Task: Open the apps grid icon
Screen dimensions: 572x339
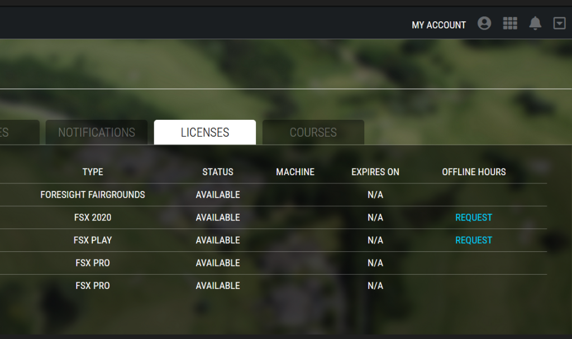Action: pyautogui.click(x=510, y=23)
